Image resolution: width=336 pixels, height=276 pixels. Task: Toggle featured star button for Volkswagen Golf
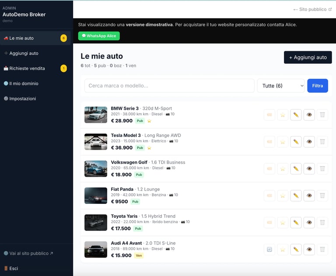(283, 169)
